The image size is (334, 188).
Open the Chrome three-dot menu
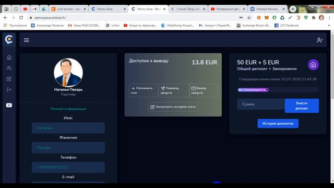point(329,18)
